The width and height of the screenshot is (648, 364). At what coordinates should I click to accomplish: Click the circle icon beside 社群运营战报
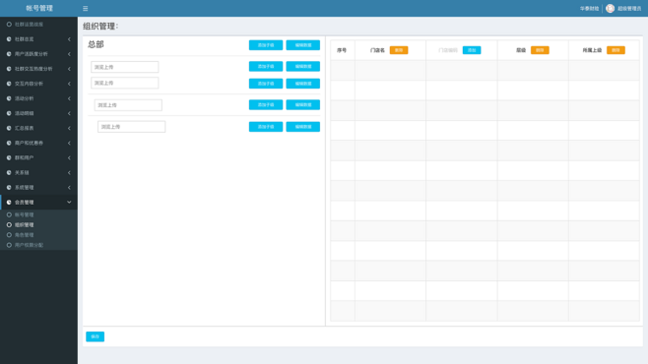pyautogui.click(x=9, y=25)
